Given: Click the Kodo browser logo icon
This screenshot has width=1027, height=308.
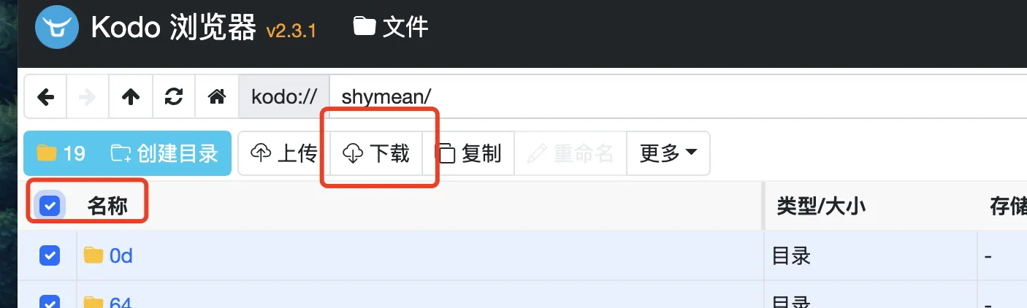Looking at the screenshot, I should pyautogui.click(x=57, y=27).
